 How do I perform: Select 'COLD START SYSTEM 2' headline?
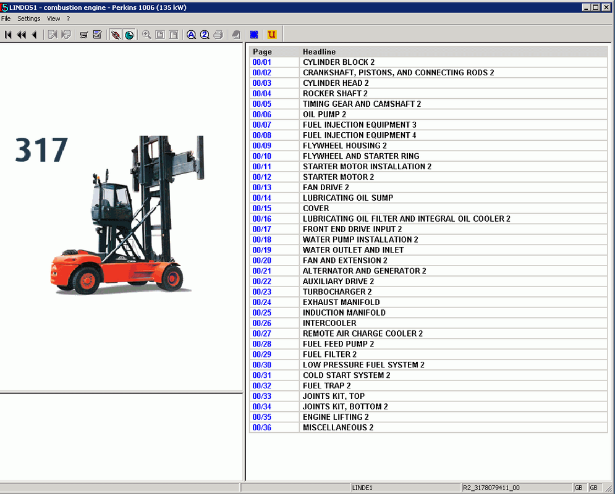346,375
